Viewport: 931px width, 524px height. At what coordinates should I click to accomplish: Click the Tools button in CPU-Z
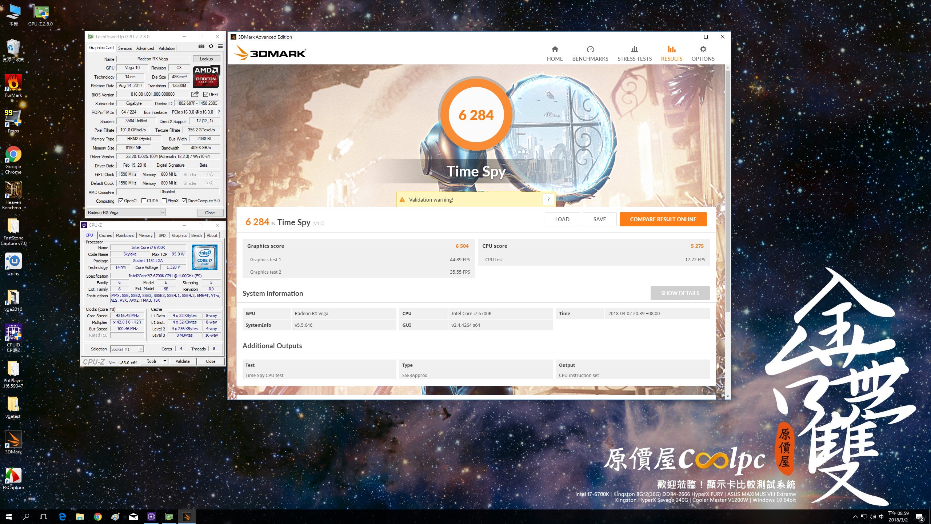tap(152, 361)
